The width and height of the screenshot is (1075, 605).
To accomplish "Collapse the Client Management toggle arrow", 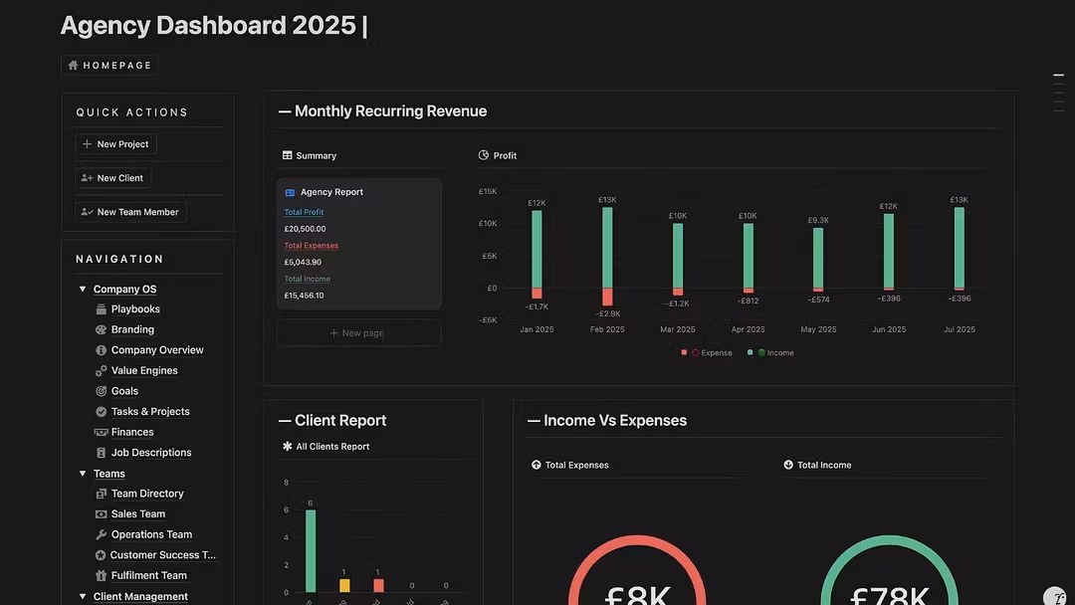I will 83,597.
